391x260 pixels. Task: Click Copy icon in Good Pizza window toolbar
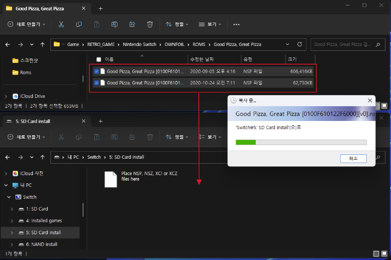click(x=79, y=24)
